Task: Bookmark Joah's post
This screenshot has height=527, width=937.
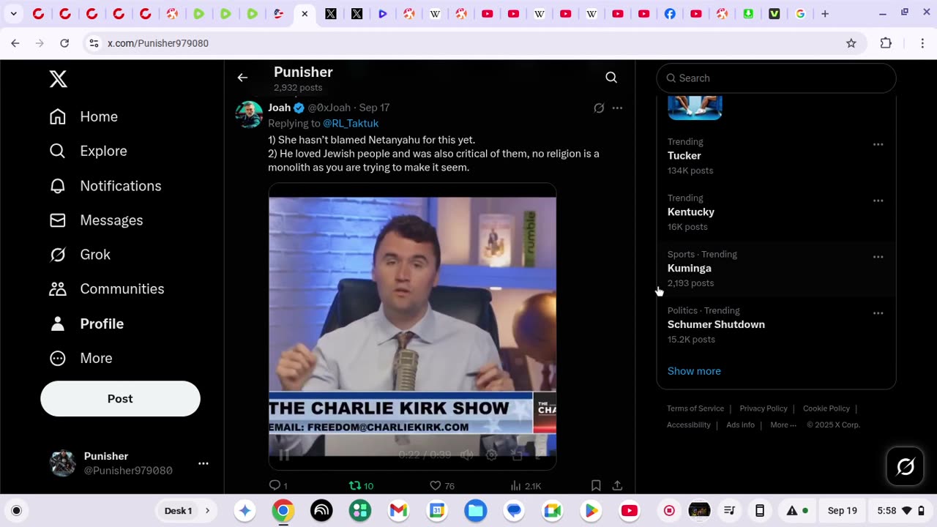Action: (596, 485)
